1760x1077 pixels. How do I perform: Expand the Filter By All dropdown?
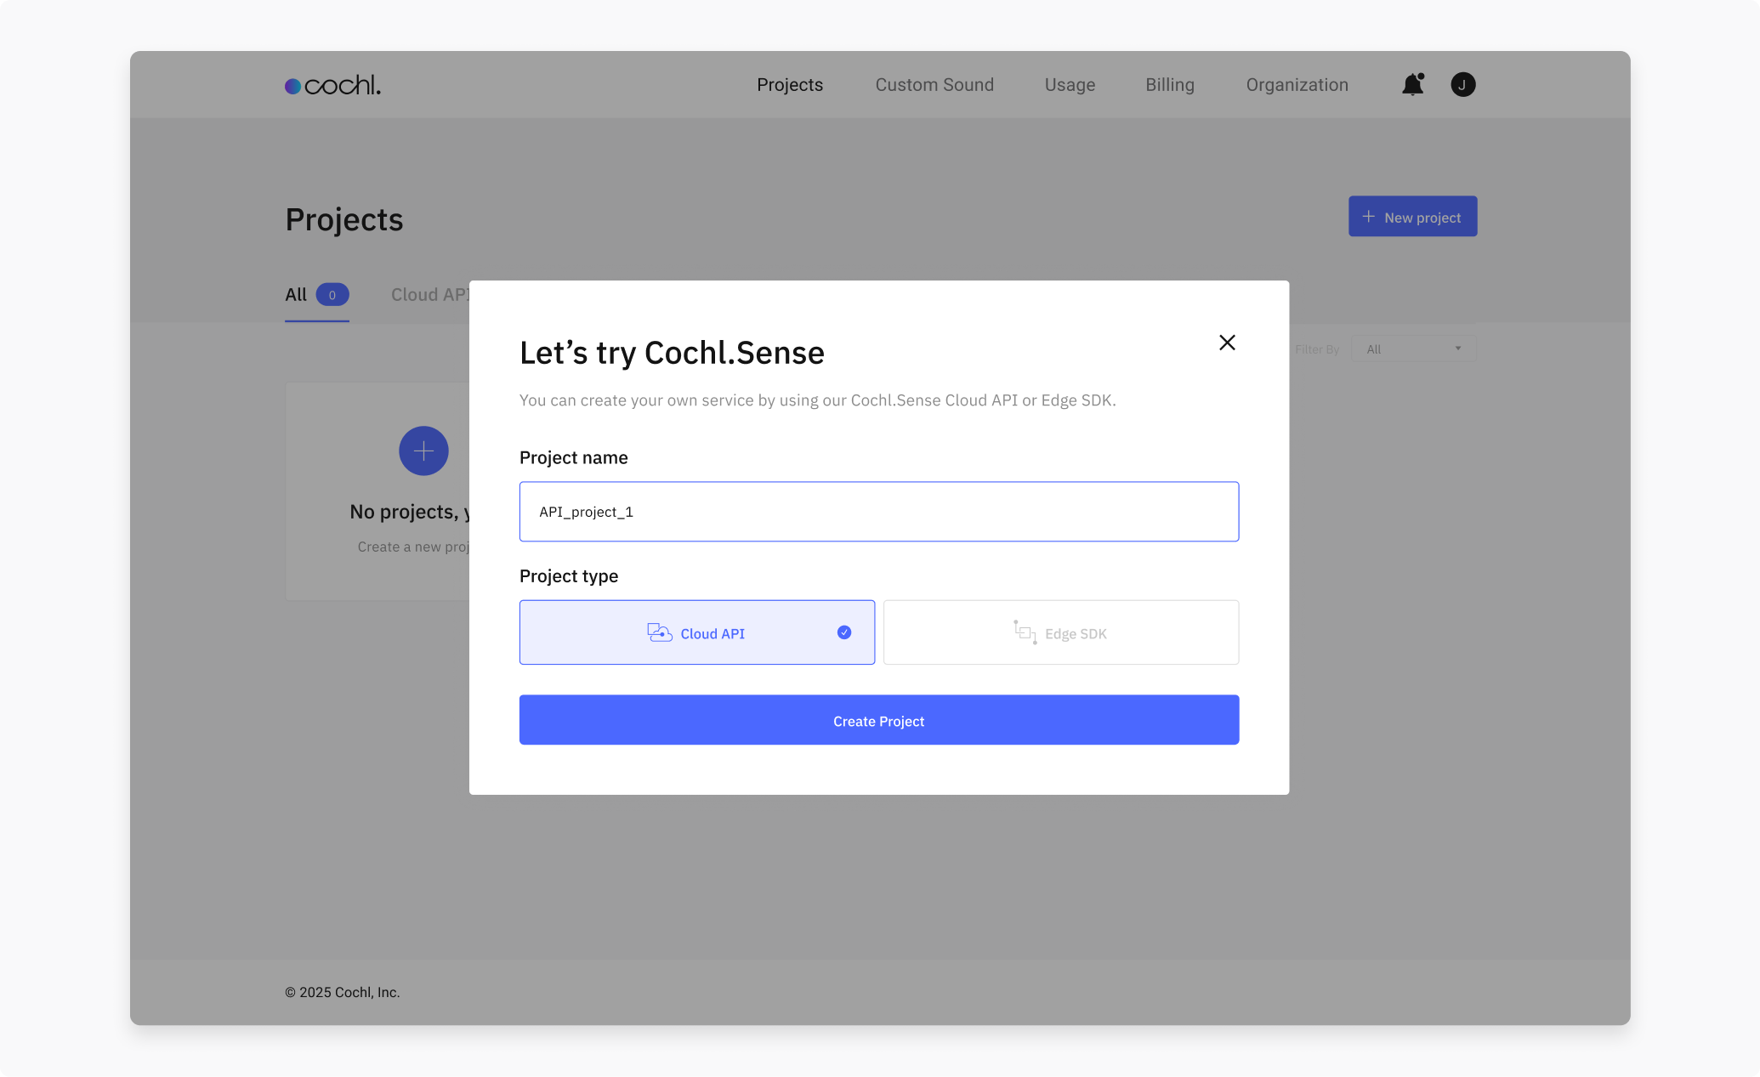1413,349
